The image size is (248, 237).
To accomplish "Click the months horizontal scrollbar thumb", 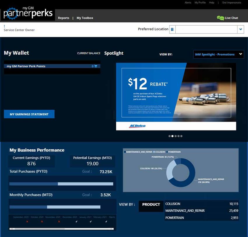I will coord(40,229).
